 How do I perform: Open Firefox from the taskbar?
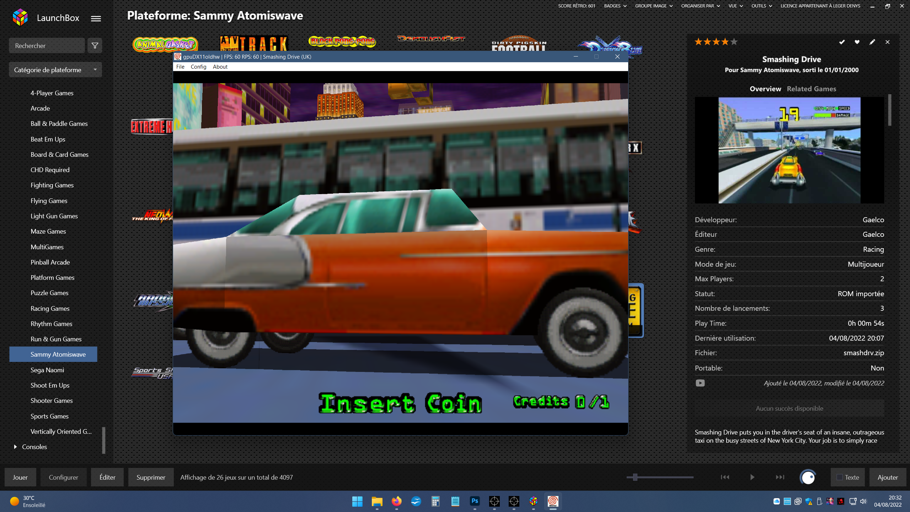(396, 501)
